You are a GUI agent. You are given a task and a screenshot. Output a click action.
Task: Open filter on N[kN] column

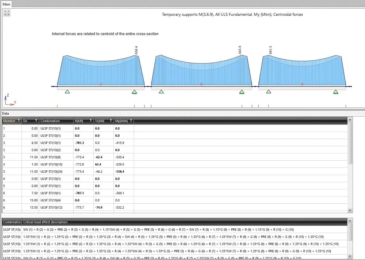pos(91,121)
